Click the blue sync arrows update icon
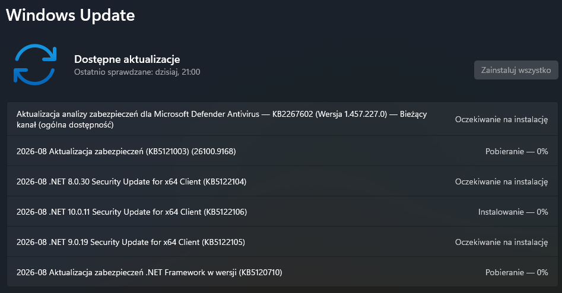The width and height of the screenshot is (562, 293). coord(35,65)
